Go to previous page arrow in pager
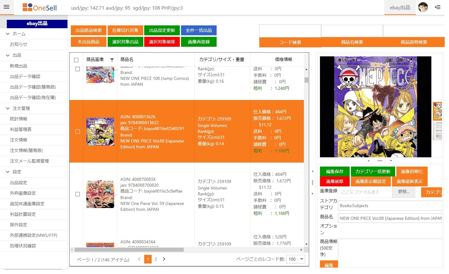 point(139,259)
